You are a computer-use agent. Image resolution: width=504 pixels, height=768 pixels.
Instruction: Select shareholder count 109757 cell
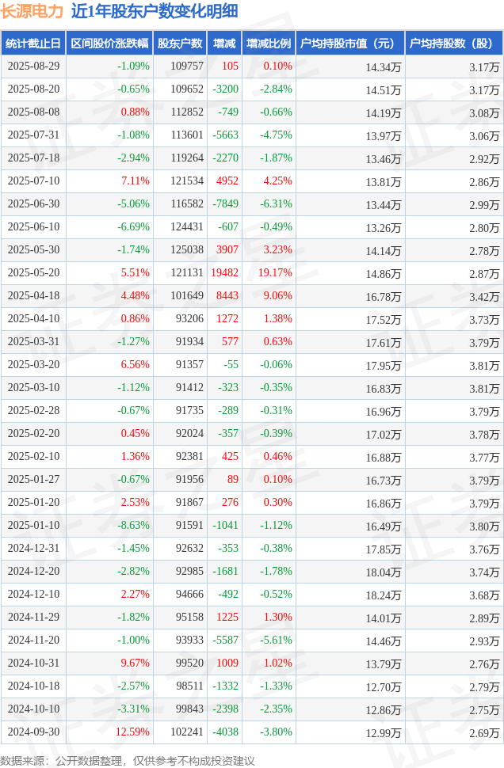tap(187, 67)
